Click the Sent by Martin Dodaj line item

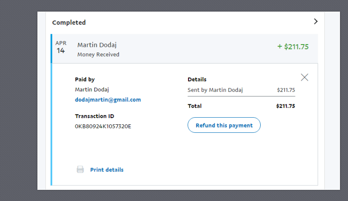pos(215,90)
